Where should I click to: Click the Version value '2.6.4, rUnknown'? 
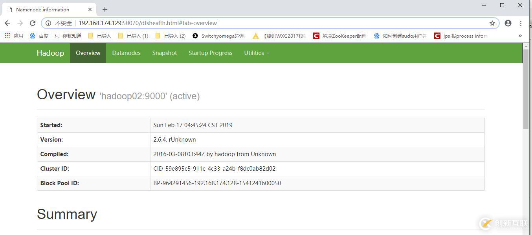[174, 140]
